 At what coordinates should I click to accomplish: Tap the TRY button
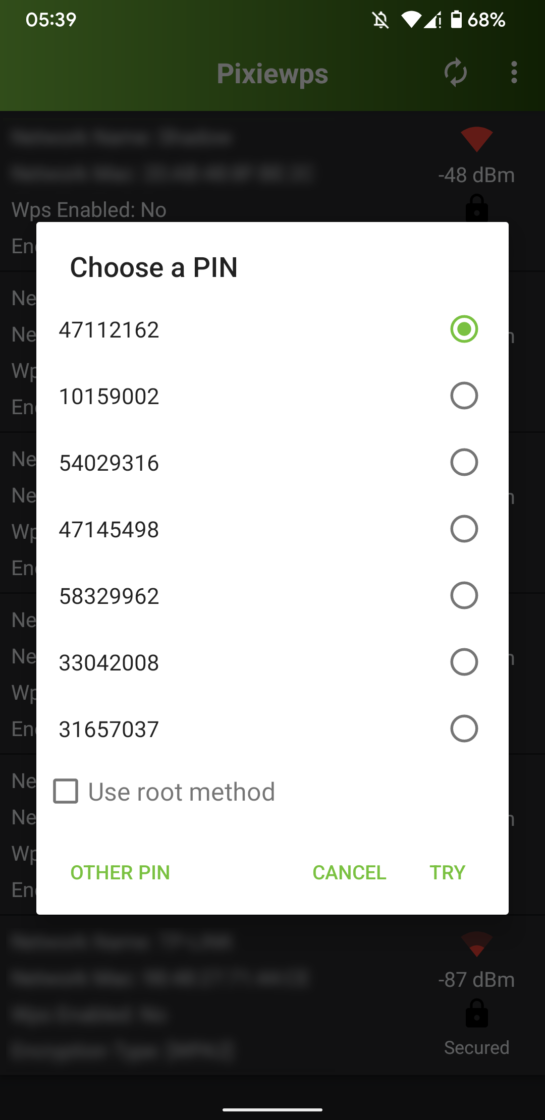447,872
